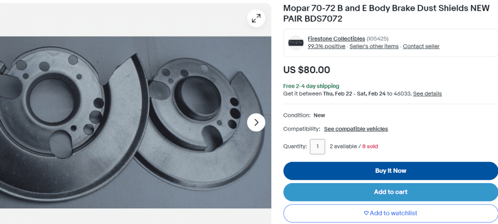Click the Free 2-4 day shipping text
Viewport: 498px width, 224px height.
click(x=311, y=86)
